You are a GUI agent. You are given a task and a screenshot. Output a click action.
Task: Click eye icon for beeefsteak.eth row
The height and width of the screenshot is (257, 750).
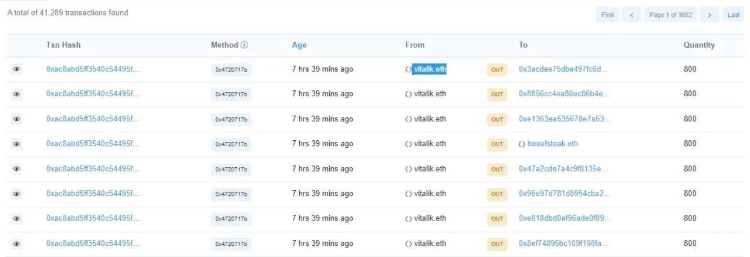pyautogui.click(x=16, y=144)
